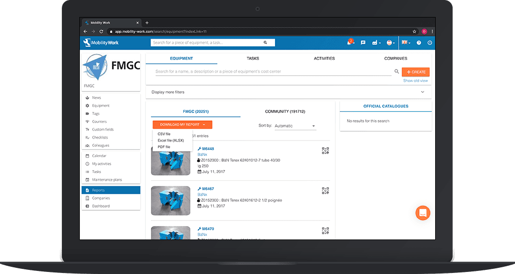Viewport: 515px width, 274px height.
Task: Switch to the Community (191712) tab
Action: point(285,111)
